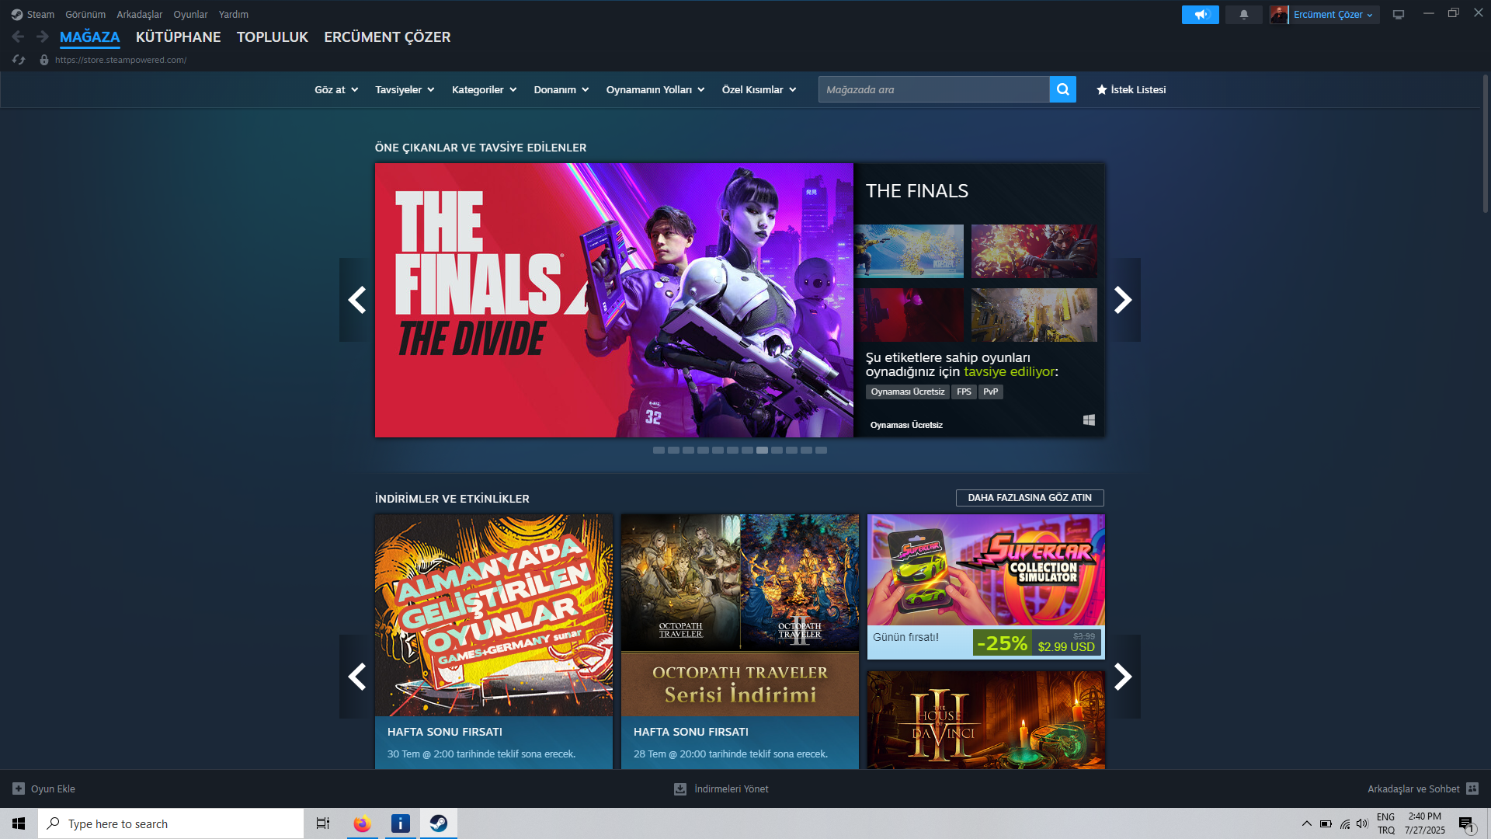Click the Steam logo in the title bar

click(x=17, y=15)
